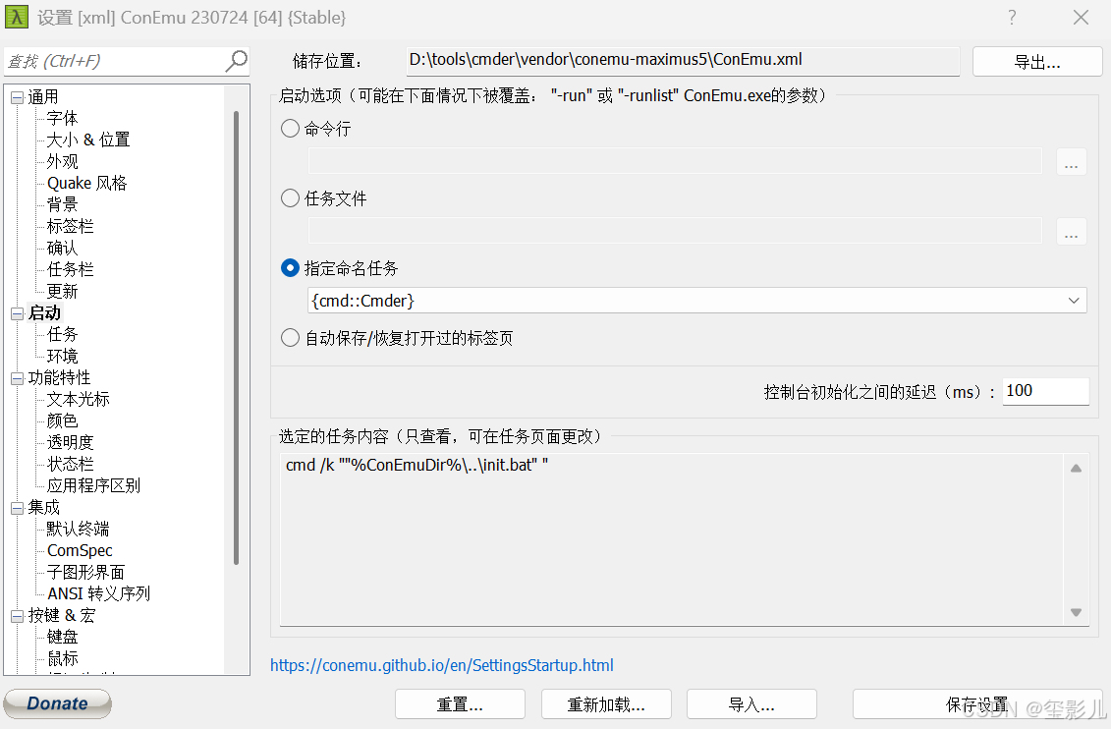Click the 保存设置 save settings button
This screenshot has width=1111, height=729.
click(977, 704)
